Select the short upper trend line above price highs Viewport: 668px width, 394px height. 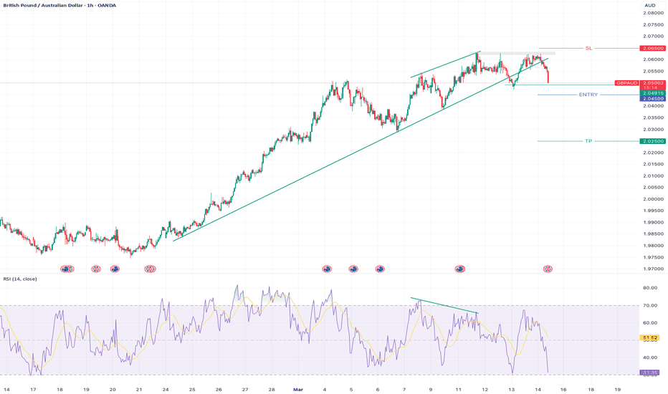(446, 64)
